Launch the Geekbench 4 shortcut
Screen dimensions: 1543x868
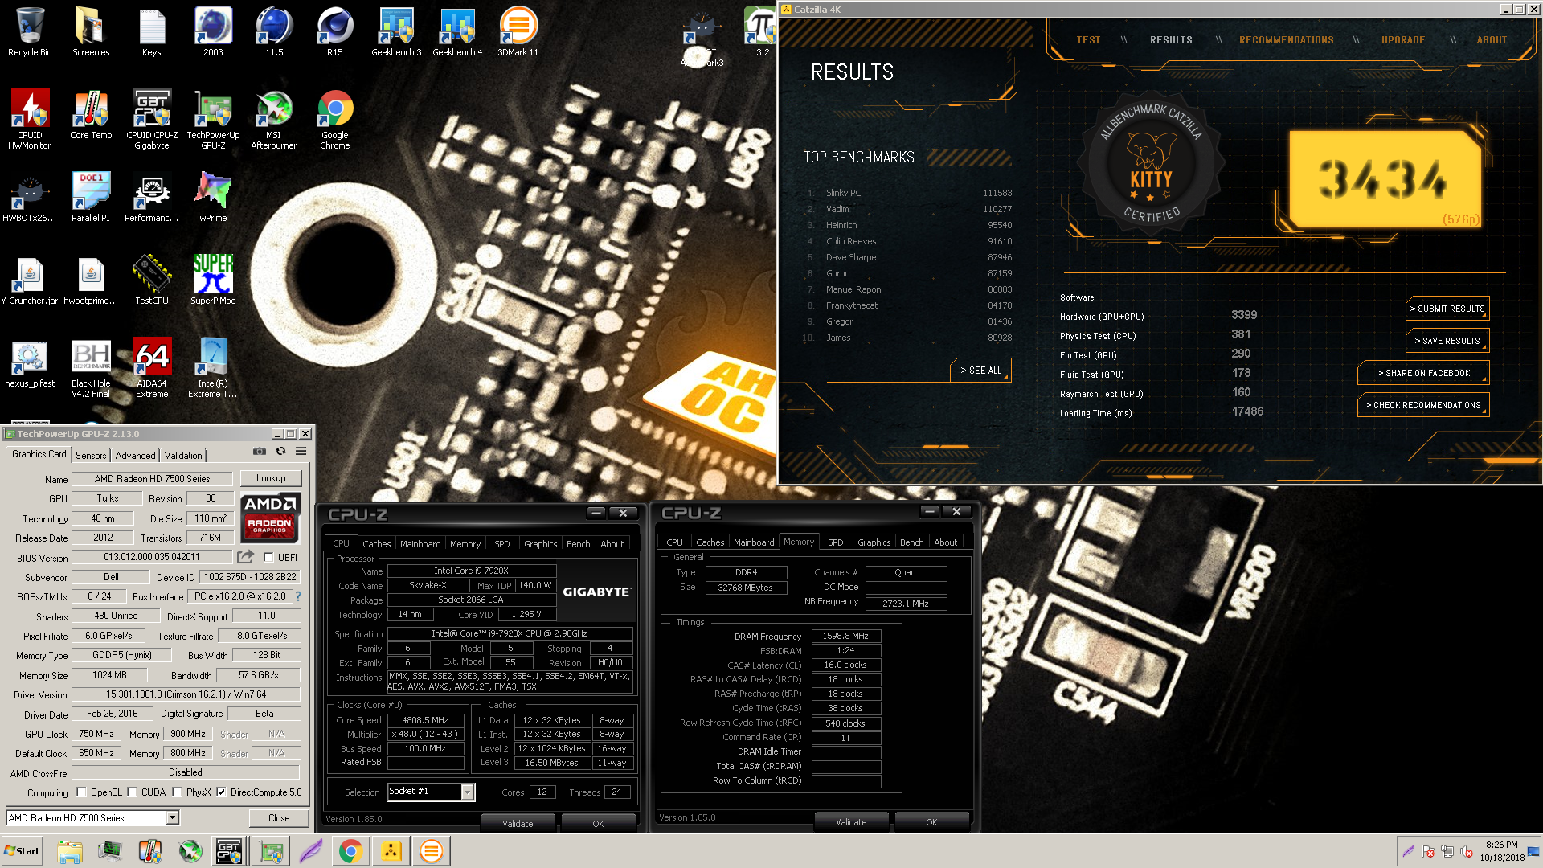pyautogui.click(x=457, y=32)
